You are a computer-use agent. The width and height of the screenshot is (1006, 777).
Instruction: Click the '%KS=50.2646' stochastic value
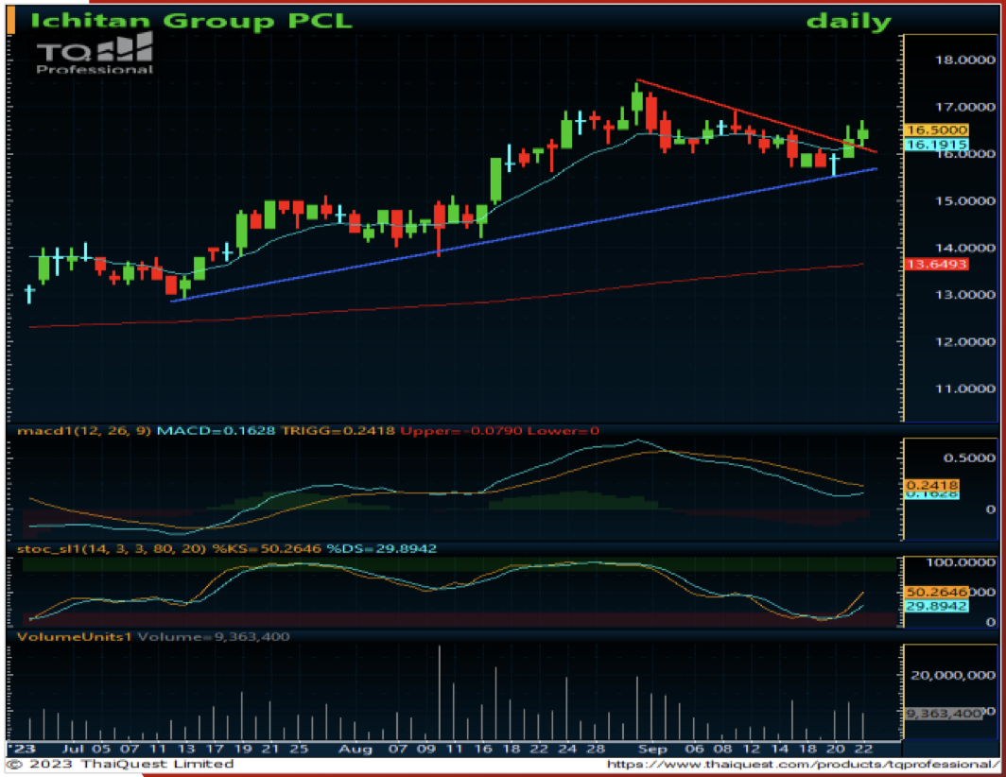pos(267,549)
